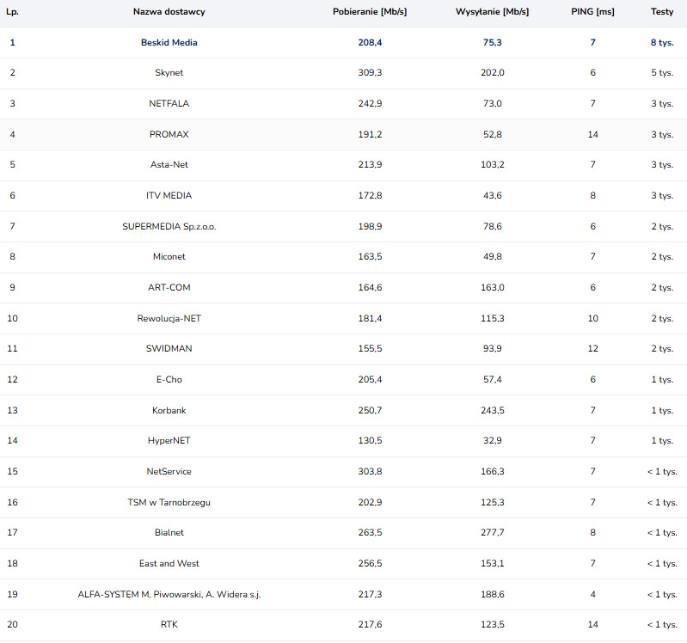Select the ART-COM provider entry

(169, 288)
